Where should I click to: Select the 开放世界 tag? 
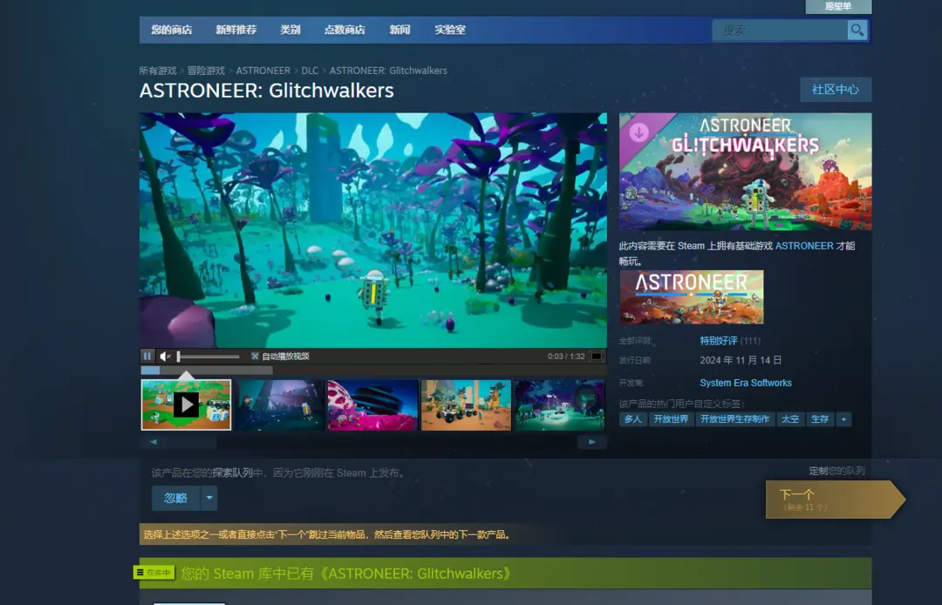(671, 419)
